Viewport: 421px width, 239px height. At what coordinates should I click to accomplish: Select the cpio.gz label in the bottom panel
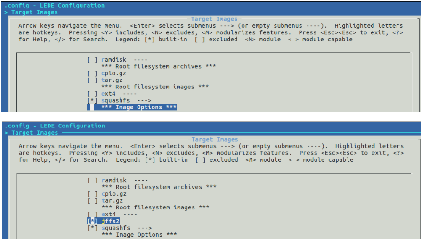tap(114, 194)
